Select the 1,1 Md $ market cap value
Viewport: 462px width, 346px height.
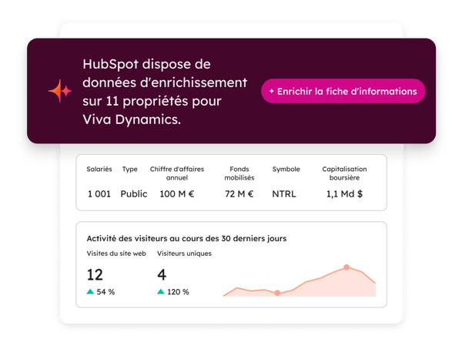coord(344,193)
